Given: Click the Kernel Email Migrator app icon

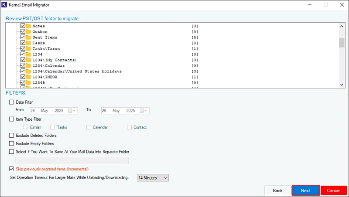Looking at the screenshot, I should click(x=4, y=5).
